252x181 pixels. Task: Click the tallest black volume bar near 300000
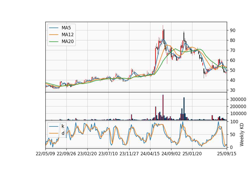[184, 109]
